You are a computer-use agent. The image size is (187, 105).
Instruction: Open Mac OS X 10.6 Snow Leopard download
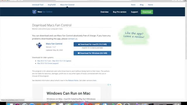click(48, 63)
